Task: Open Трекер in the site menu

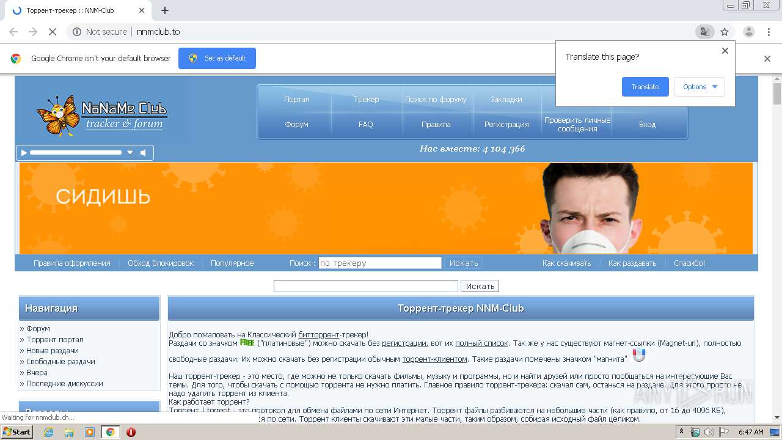Action: click(366, 99)
